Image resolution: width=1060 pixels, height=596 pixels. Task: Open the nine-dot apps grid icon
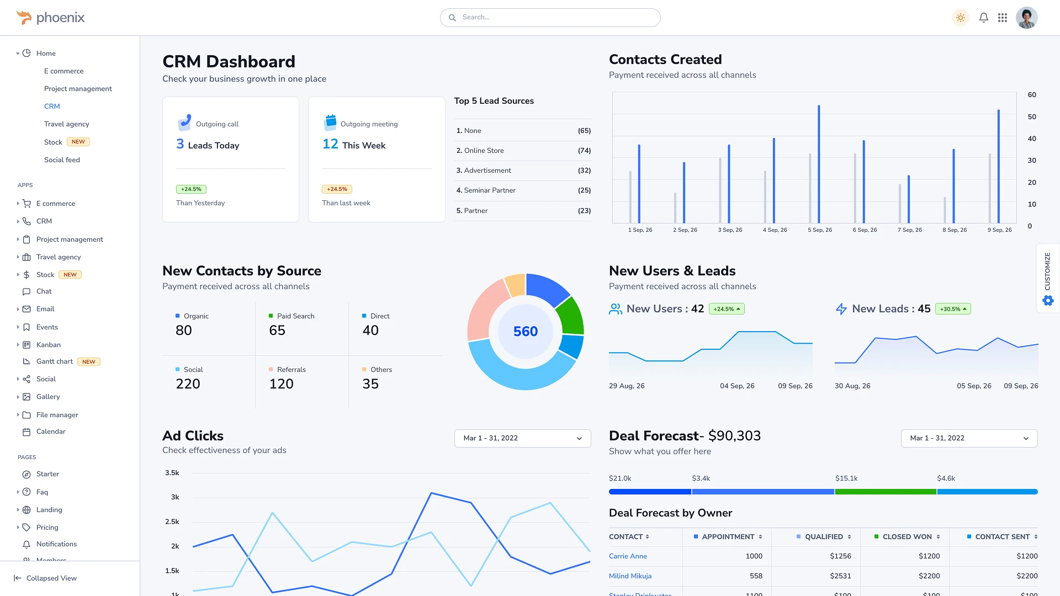click(x=1003, y=18)
